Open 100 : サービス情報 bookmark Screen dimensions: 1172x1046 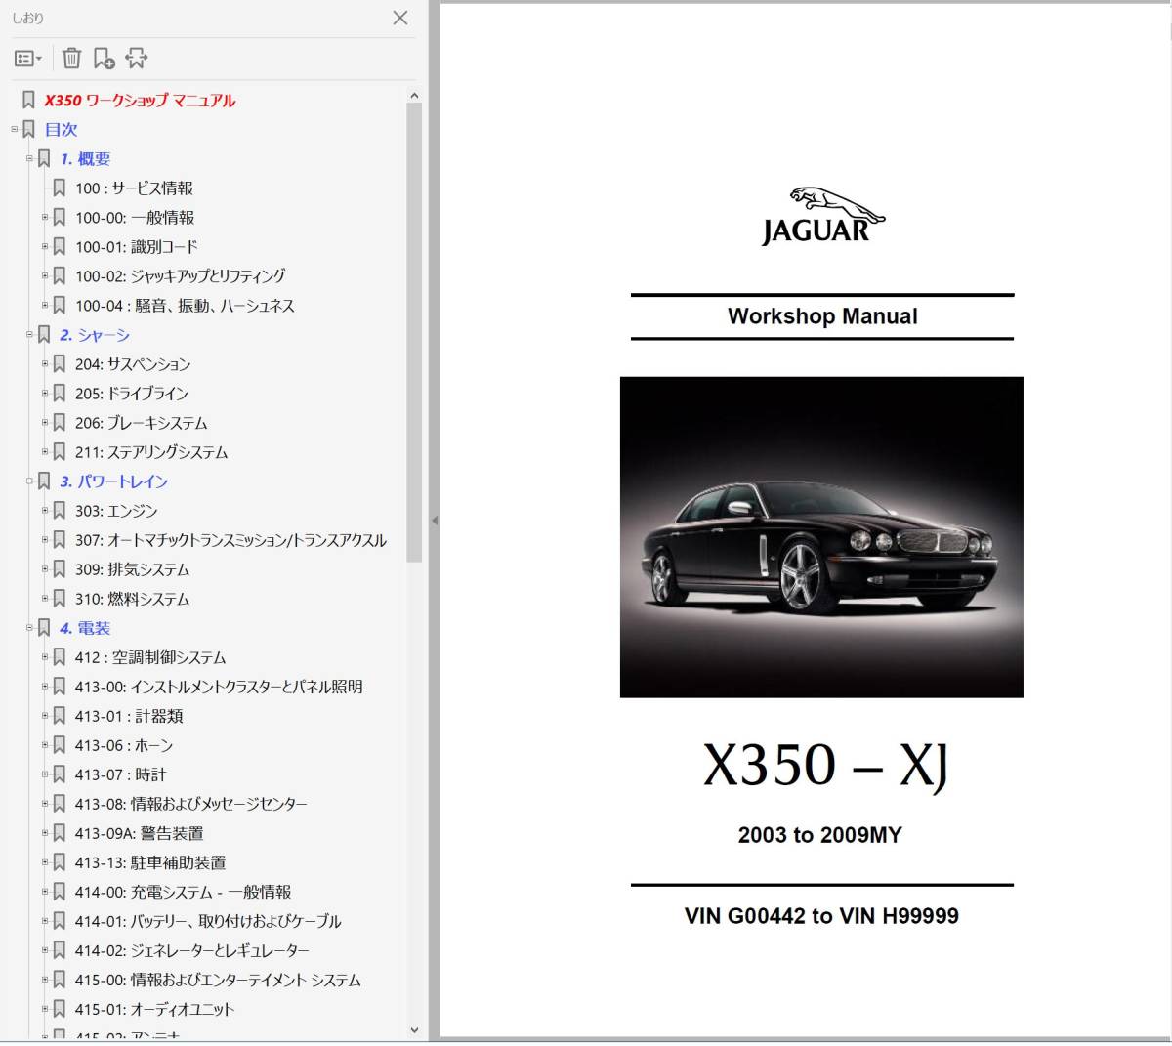pos(134,188)
